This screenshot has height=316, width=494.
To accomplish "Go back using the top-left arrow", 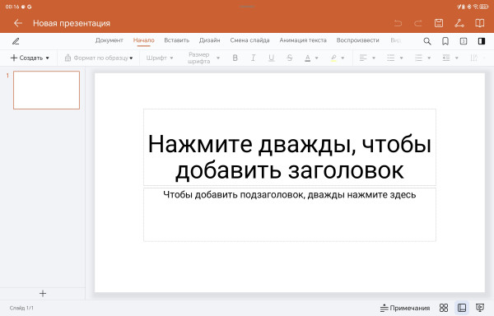I will pyautogui.click(x=18, y=23).
